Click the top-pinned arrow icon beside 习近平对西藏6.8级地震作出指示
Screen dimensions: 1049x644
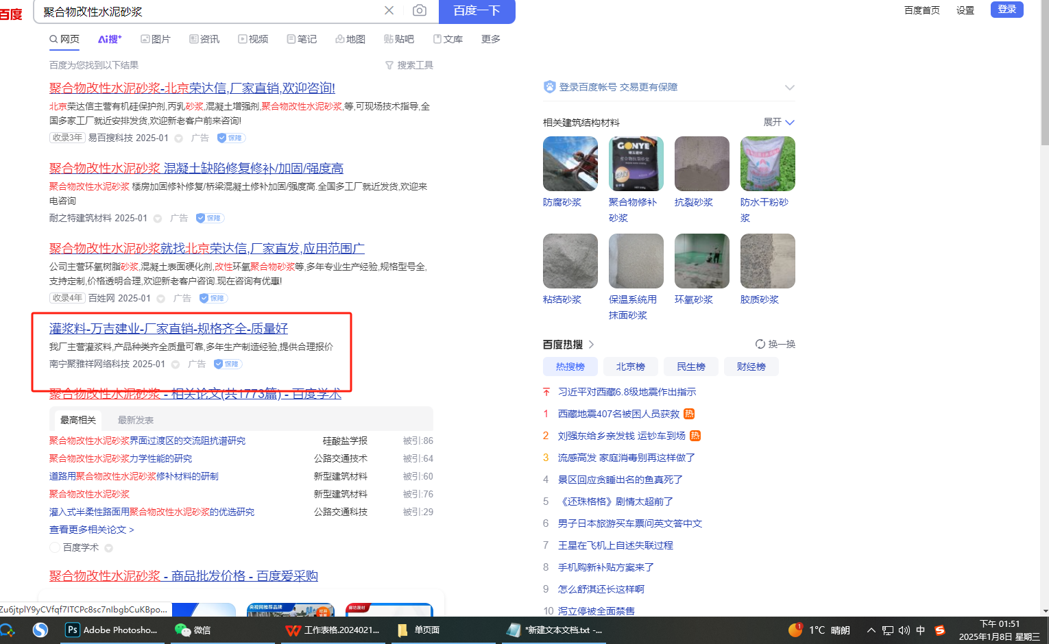pos(546,392)
